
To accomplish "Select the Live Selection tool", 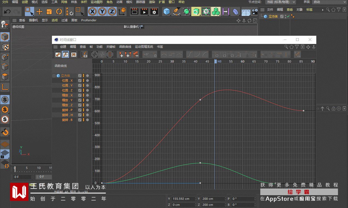I will click(x=29, y=11).
